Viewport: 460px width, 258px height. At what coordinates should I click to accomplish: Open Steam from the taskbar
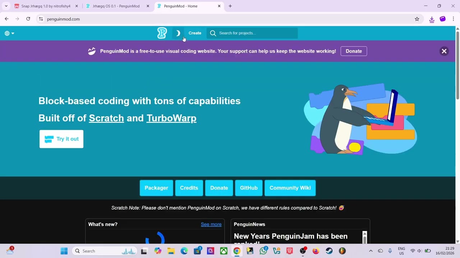(329, 251)
